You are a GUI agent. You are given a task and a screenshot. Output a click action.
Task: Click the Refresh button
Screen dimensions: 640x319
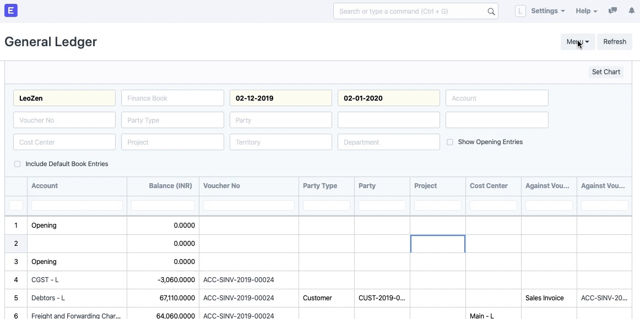click(614, 42)
